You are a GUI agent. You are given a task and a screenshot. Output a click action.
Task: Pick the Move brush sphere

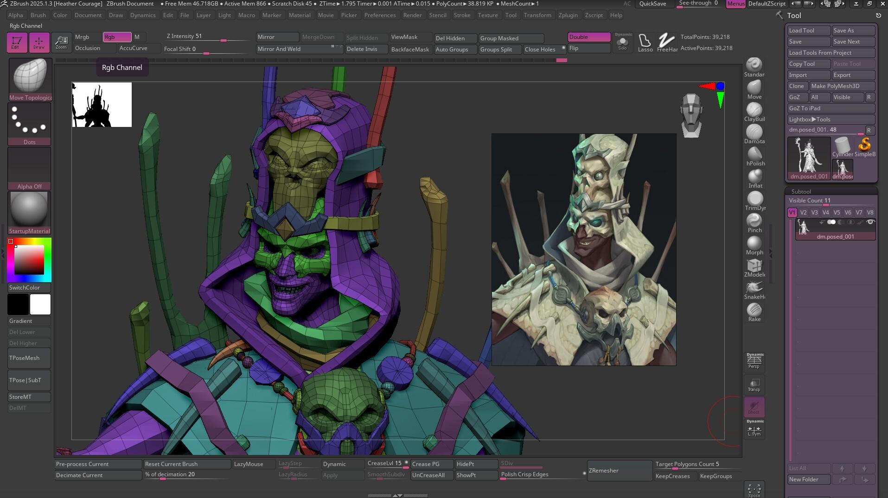click(x=754, y=89)
